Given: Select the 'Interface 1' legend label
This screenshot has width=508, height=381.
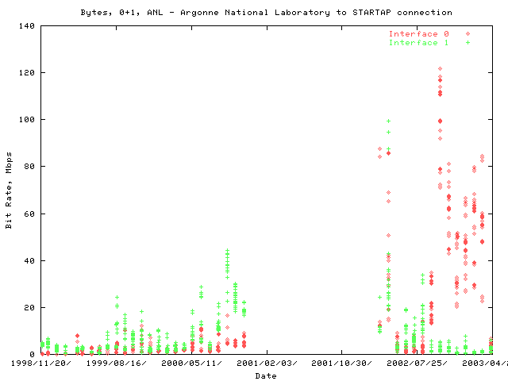Looking at the screenshot, I should click(419, 43).
